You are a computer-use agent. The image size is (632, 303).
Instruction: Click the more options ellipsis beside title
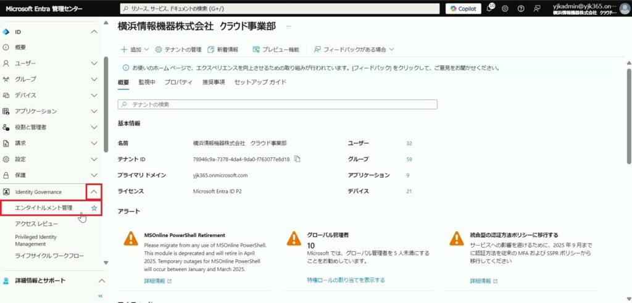click(x=288, y=26)
